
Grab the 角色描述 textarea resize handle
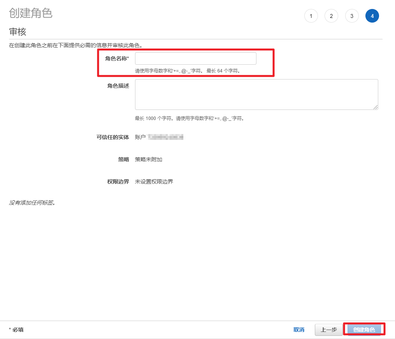click(376, 107)
